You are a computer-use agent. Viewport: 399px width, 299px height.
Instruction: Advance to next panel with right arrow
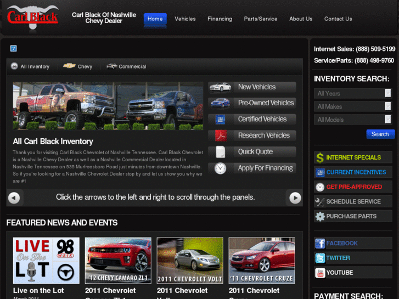pos(295,198)
